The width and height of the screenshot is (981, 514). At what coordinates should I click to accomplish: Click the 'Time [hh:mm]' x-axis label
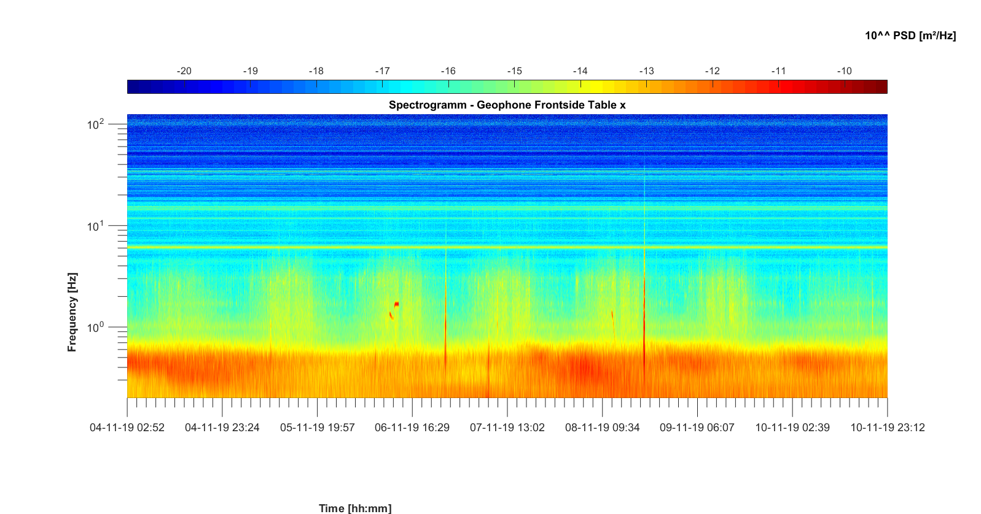coord(355,508)
